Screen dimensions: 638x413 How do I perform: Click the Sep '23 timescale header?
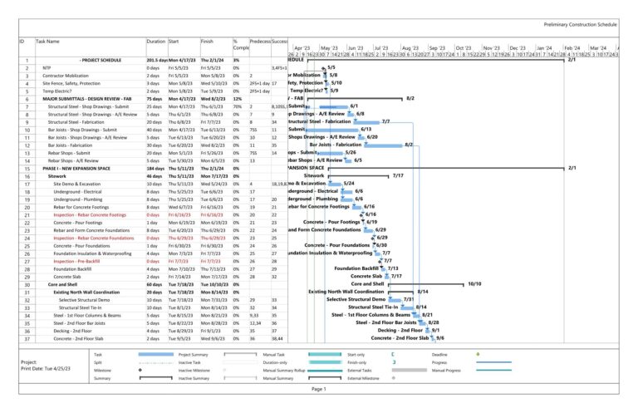(x=438, y=48)
